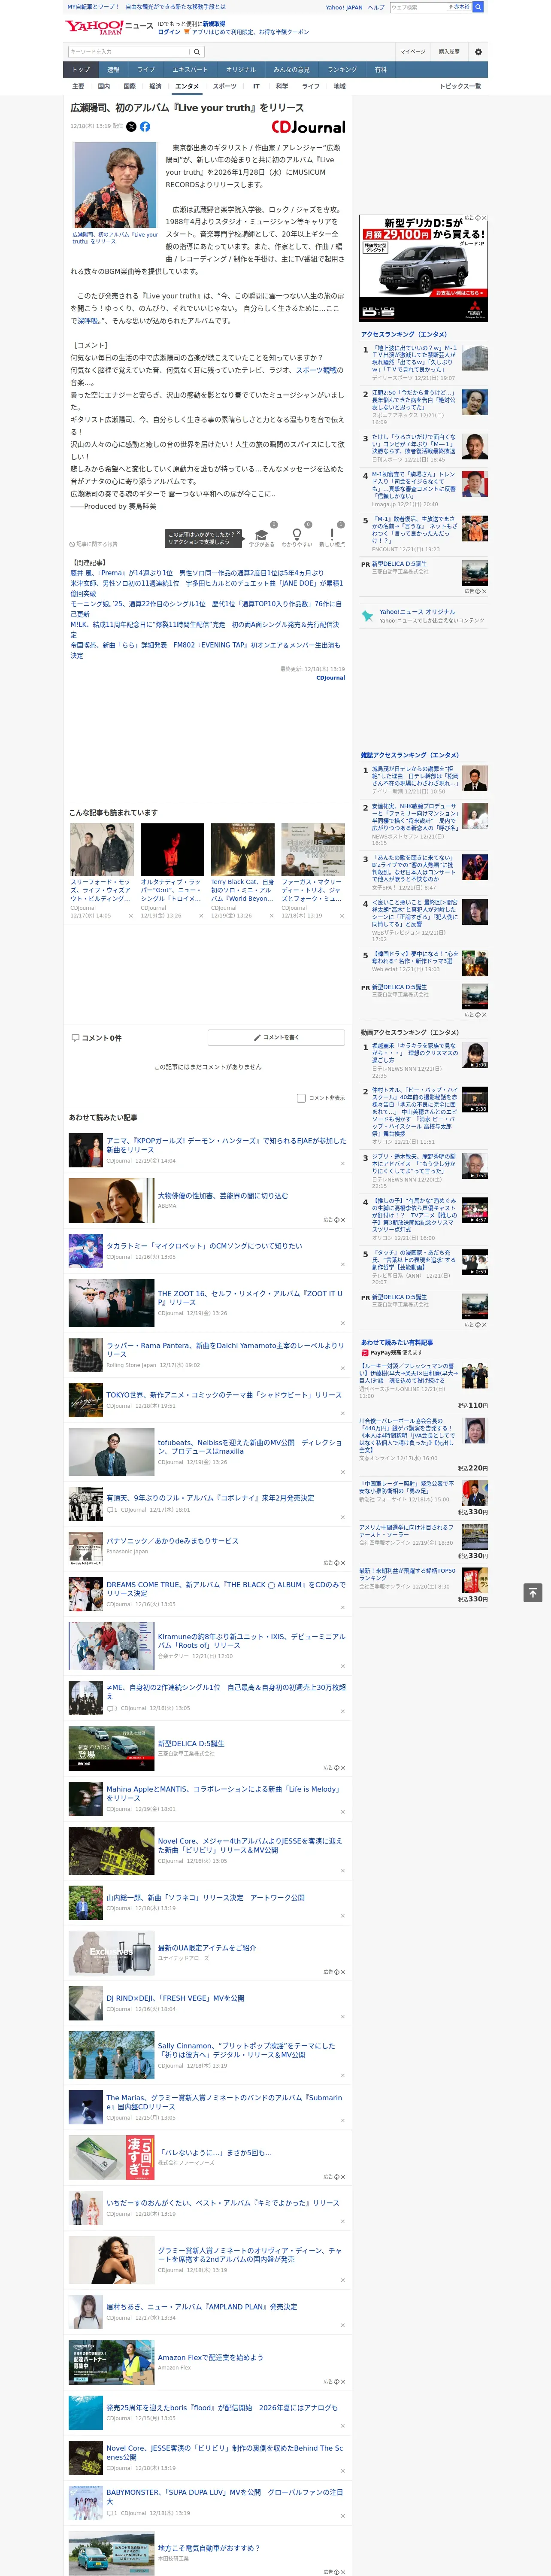Viewport: 551px width, 2576px height.
Task: Open the Yahoo! JAPAN ニュース logo
Action: coord(109,27)
